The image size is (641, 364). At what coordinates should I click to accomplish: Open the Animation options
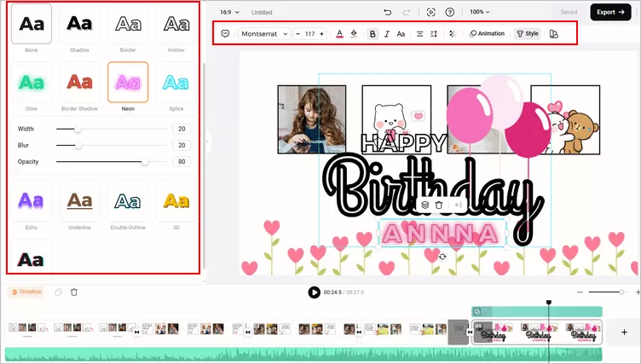coord(487,33)
